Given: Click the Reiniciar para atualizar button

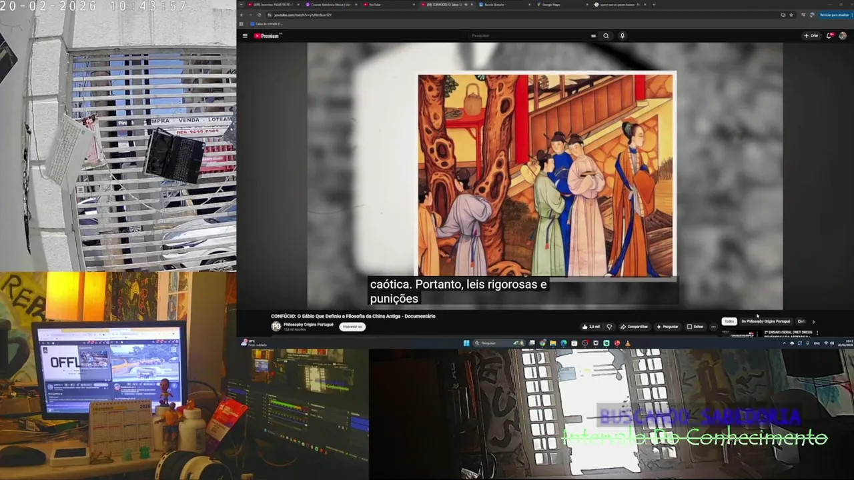Looking at the screenshot, I should (835, 15).
